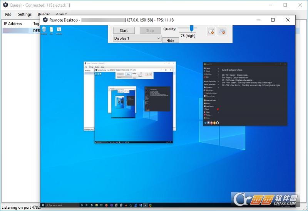The height and width of the screenshot is (211, 308).
Task: Open Application settings in ShareX
Action: pyautogui.click(x=211, y=93)
